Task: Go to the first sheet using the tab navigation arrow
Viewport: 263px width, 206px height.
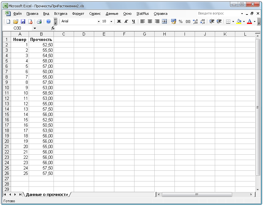Action: [x=5, y=194]
